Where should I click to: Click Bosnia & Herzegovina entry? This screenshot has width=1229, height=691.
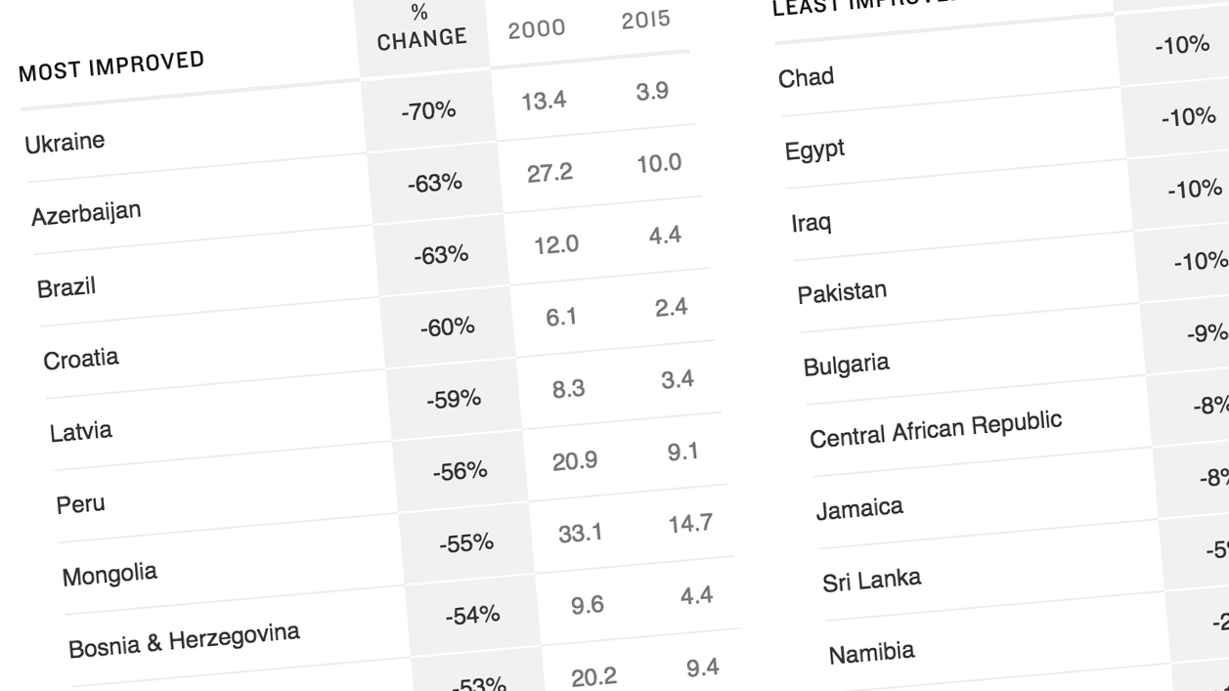[x=184, y=640]
